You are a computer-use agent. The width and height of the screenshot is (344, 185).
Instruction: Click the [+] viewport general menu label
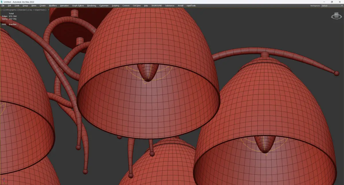pyautogui.click(x=2, y=10)
